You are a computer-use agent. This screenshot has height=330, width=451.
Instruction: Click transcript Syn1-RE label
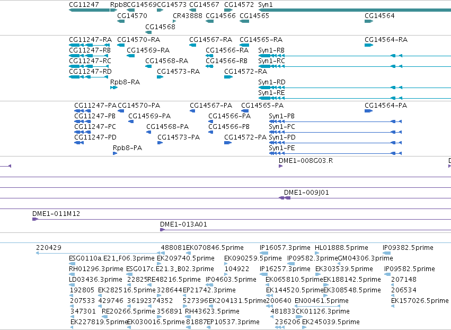(x=271, y=93)
